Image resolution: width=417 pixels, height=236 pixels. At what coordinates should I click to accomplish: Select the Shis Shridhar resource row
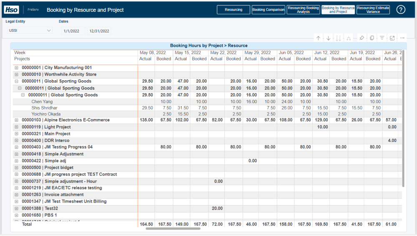(45, 108)
